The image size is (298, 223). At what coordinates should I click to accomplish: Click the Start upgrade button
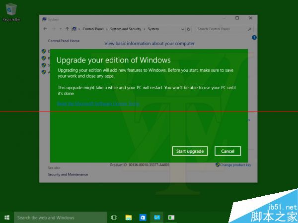[x=190, y=151]
